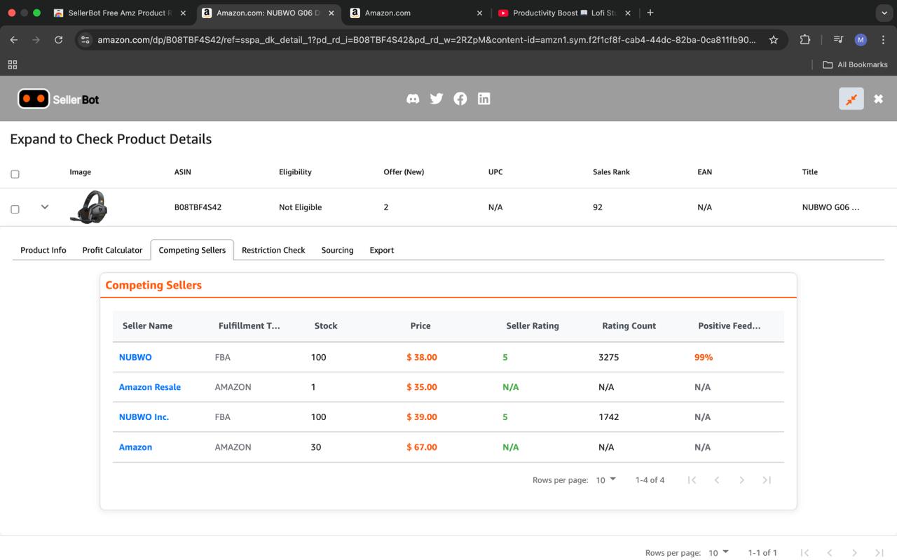This screenshot has height=560, width=897.
Task: Click the Price column header
Action: pos(420,325)
